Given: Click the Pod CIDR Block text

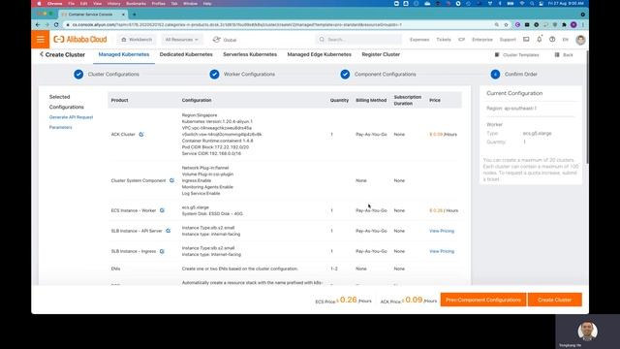Looking at the screenshot, I should [x=215, y=147].
